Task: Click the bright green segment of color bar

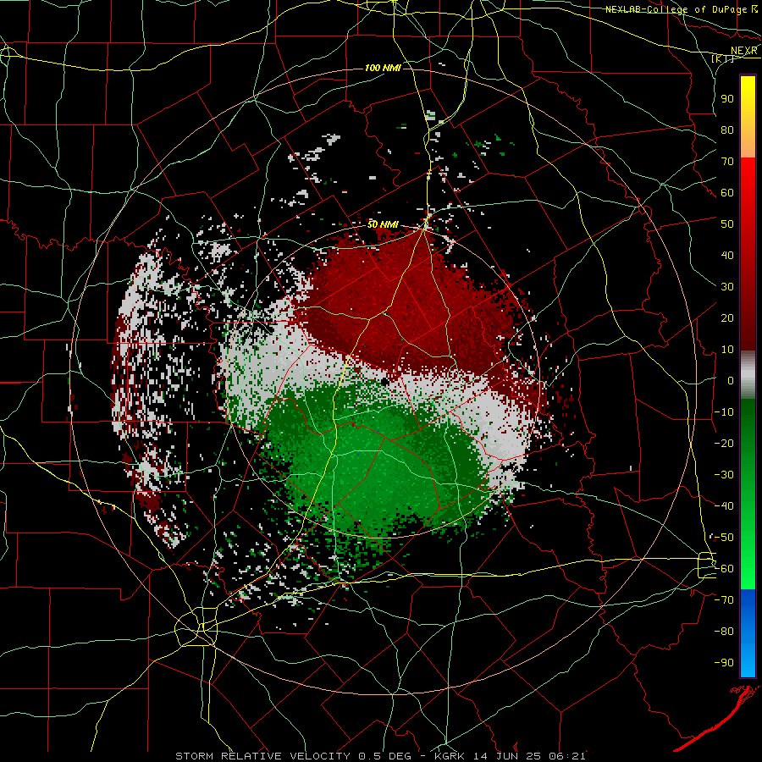Action: [748, 494]
